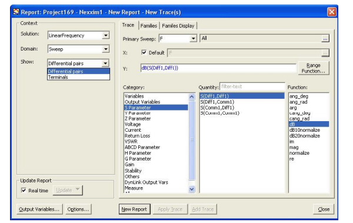
Task: Click the Quantity filter-text field
Action: pyautogui.click(x=252, y=86)
